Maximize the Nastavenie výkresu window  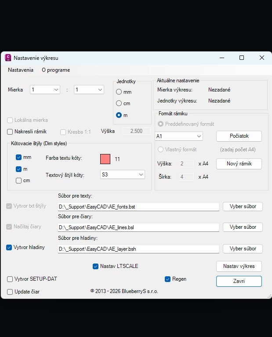click(x=242, y=58)
